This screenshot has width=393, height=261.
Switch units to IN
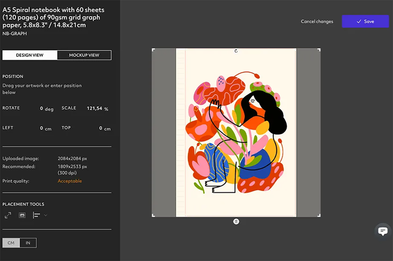[x=28, y=243]
